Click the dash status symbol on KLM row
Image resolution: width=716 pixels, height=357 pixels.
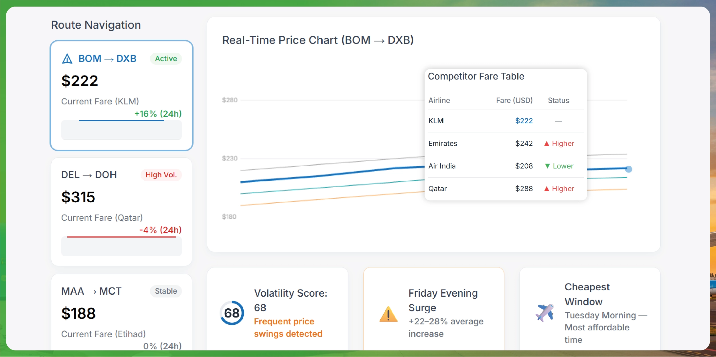[x=558, y=121]
